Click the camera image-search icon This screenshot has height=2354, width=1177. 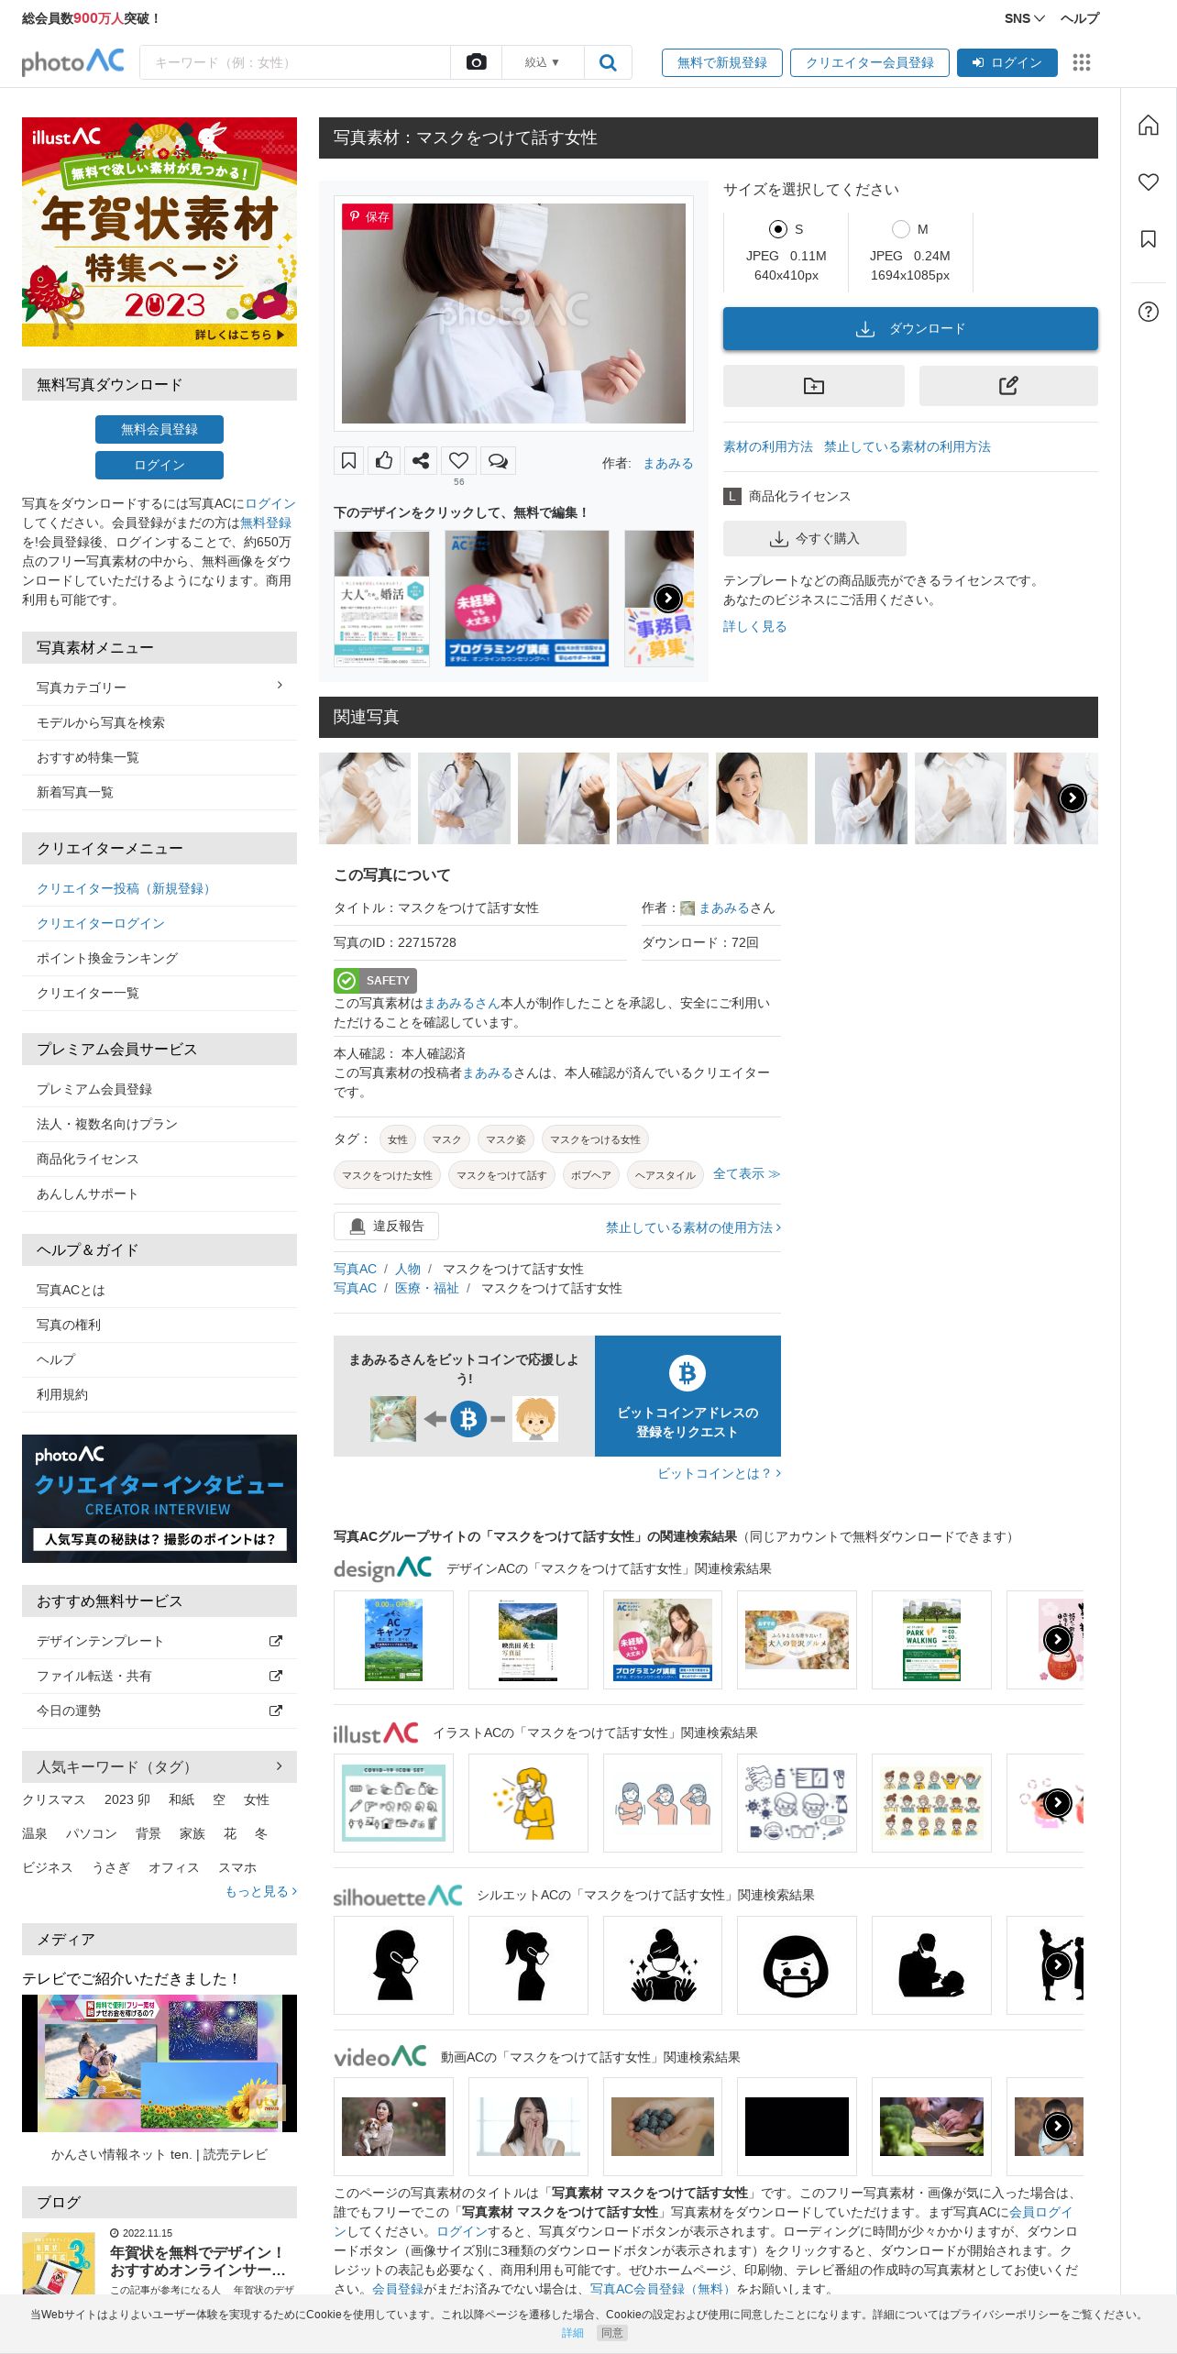click(476, 62)
